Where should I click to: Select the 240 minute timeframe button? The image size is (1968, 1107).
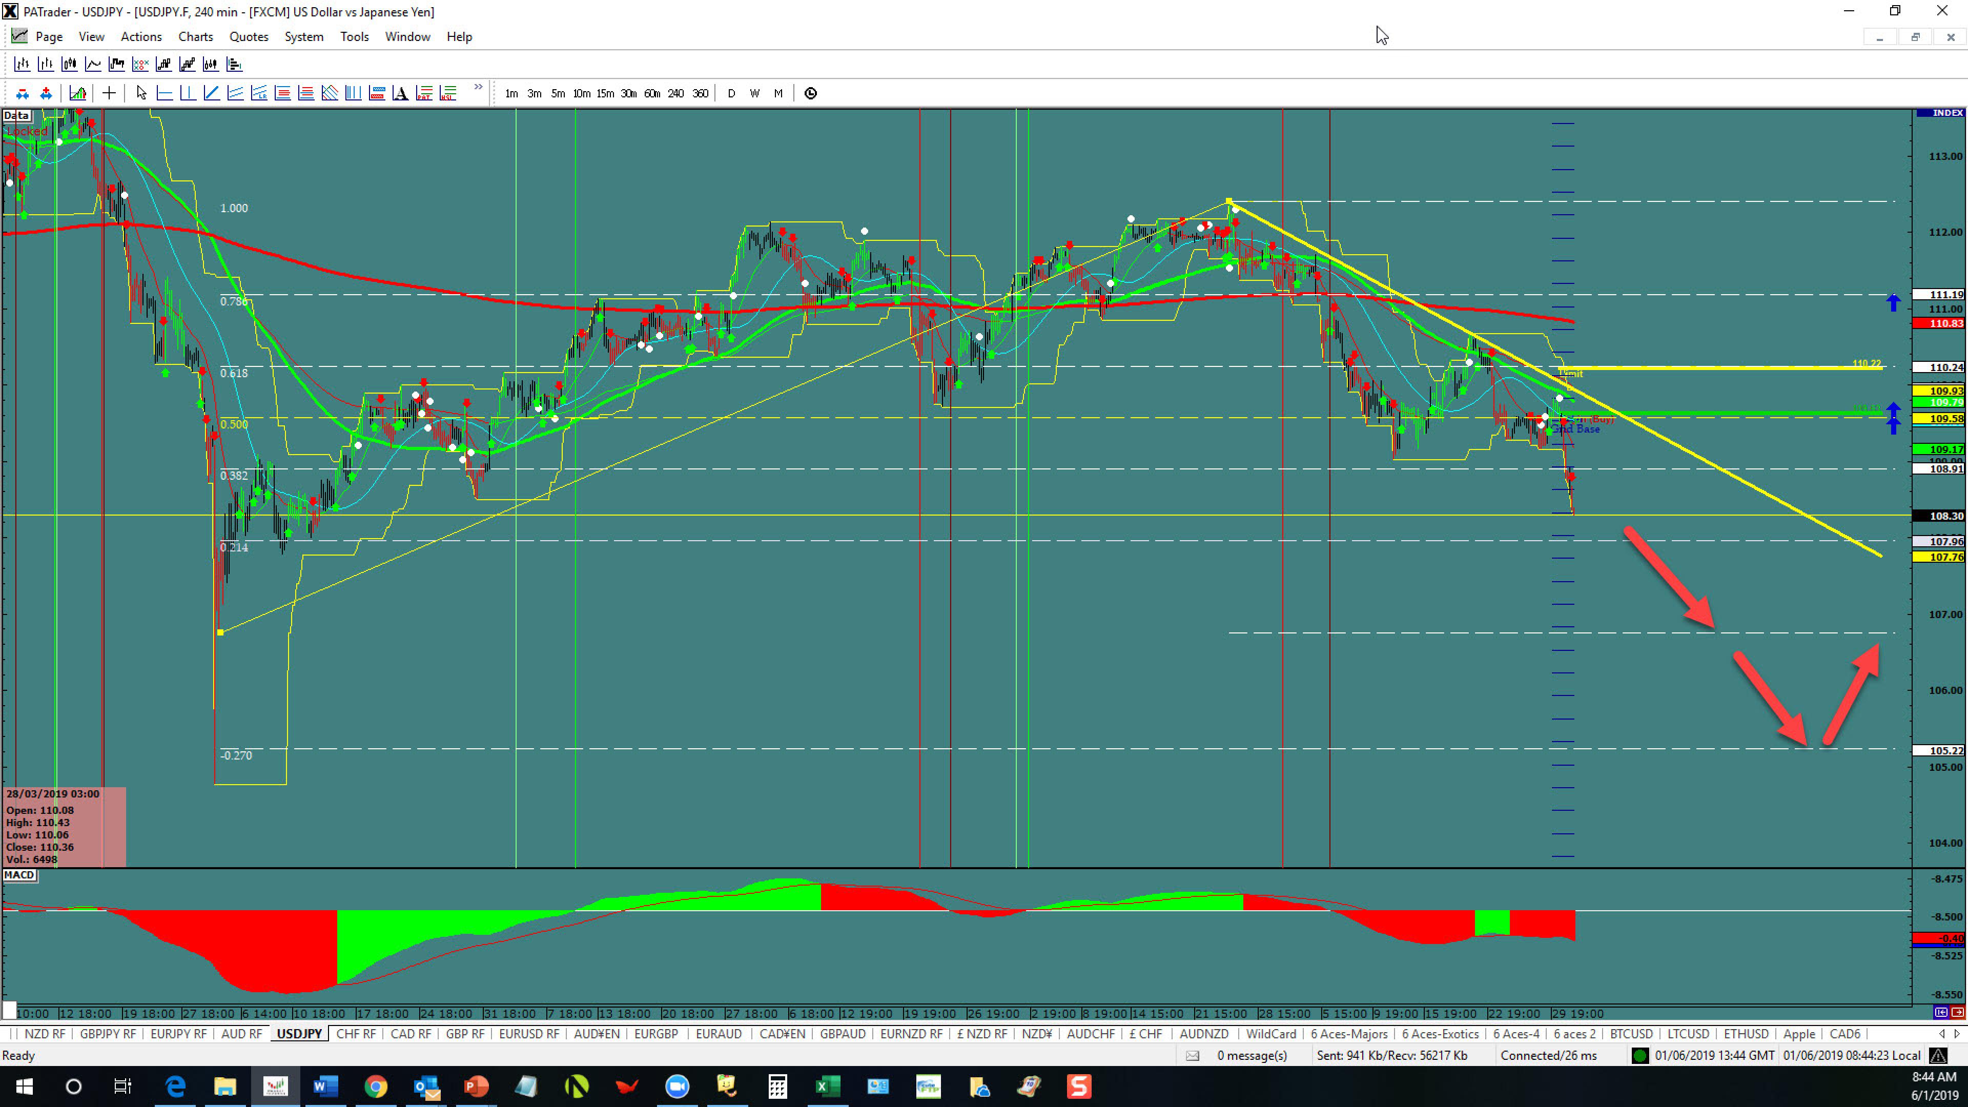[x=676, y=93]
